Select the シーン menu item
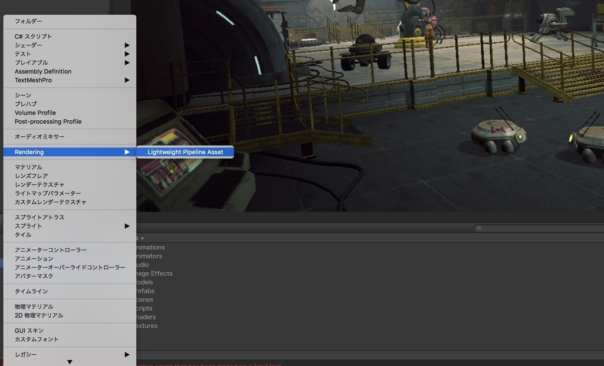This screenshot has width=604, height=366. pyautogui.click(x=70, y=95)
